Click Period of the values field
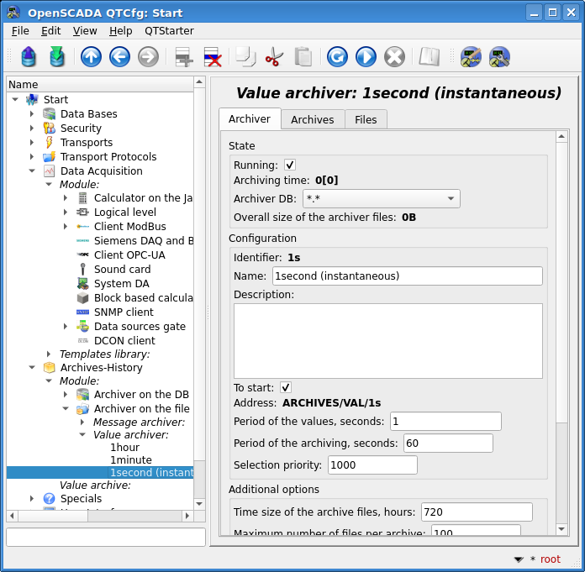 point(445,422)
